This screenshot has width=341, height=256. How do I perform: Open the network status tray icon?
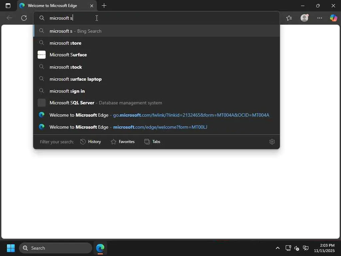point(288,248)
